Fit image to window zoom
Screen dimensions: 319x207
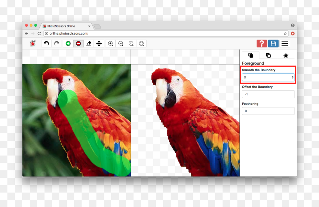tap(141, 43)
